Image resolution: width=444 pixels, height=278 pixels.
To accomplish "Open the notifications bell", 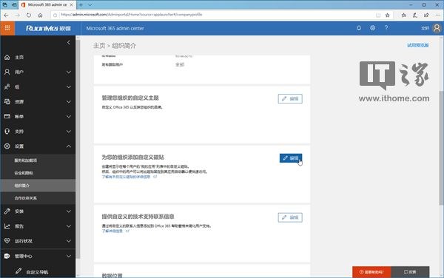I will click(359, 28).
